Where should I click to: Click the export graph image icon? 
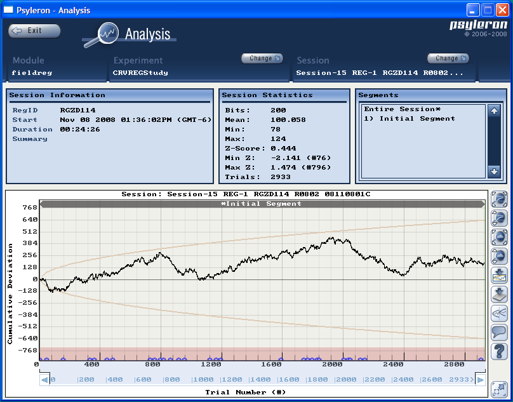(500, 276)
